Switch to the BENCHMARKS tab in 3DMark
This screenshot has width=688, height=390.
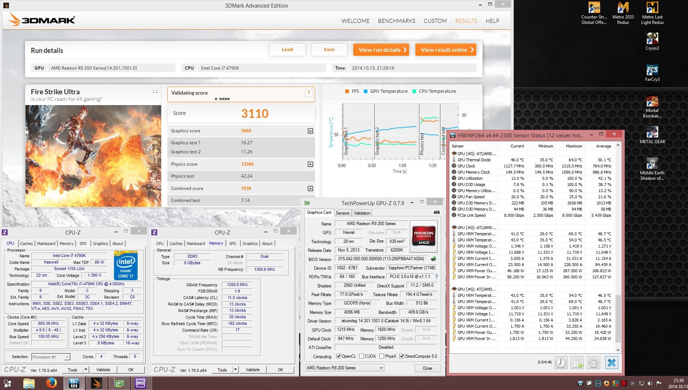[396, 21]
